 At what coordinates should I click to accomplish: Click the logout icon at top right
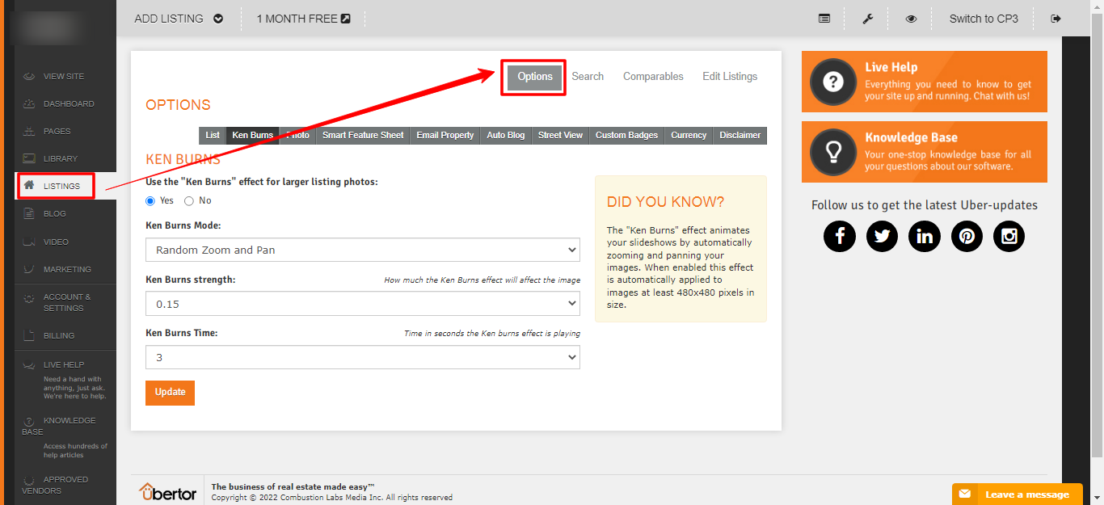(x=1056, y=19)
